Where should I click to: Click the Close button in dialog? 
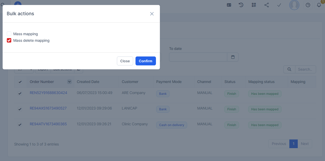125,61
